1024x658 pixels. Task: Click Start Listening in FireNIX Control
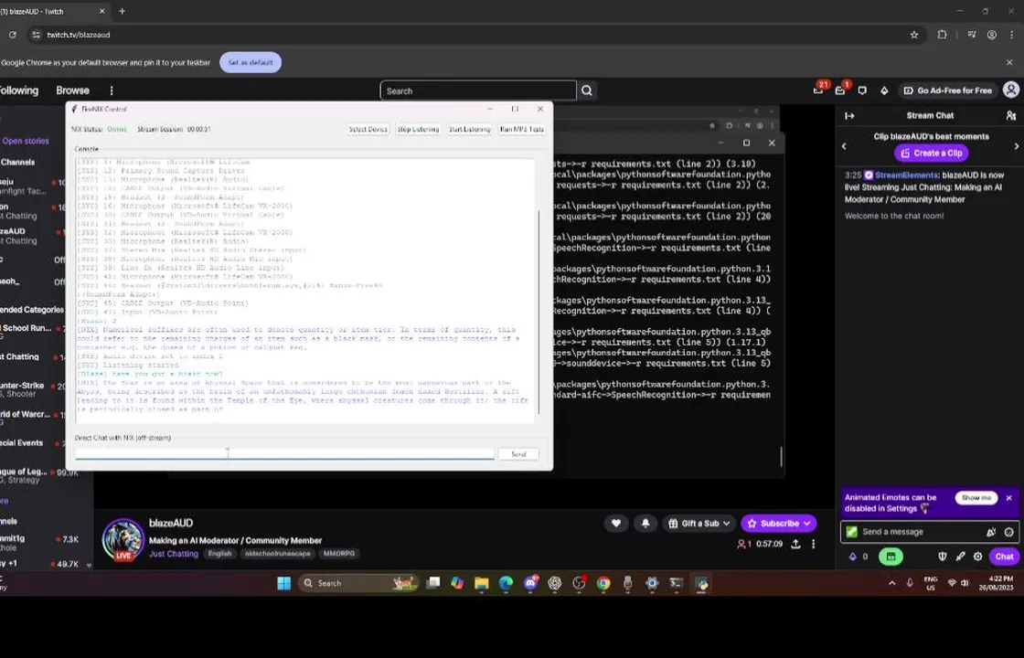[x=470, y=129]
